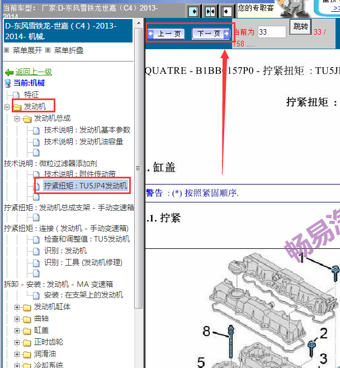Open 拧紧扭矩：发动机总成支架 - 手动变速箱
Viewport: 340px width, 368px height.
point(69,207)
